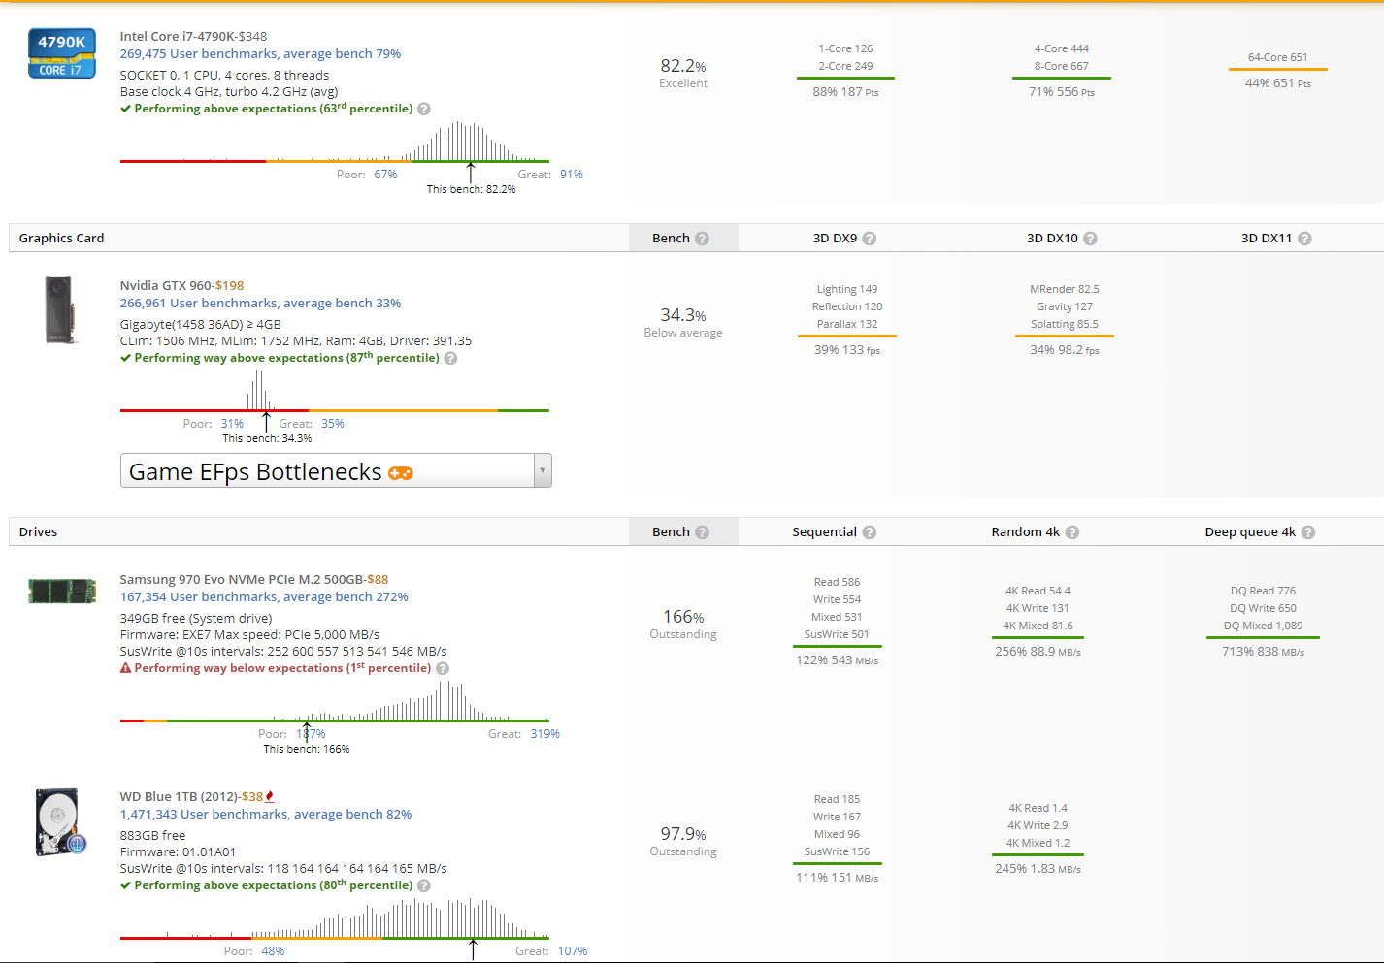Click the WD Blue 97.9% Outstanding score
The height and width of the screenshot is (963, 1384).
[x=683, y=842]
